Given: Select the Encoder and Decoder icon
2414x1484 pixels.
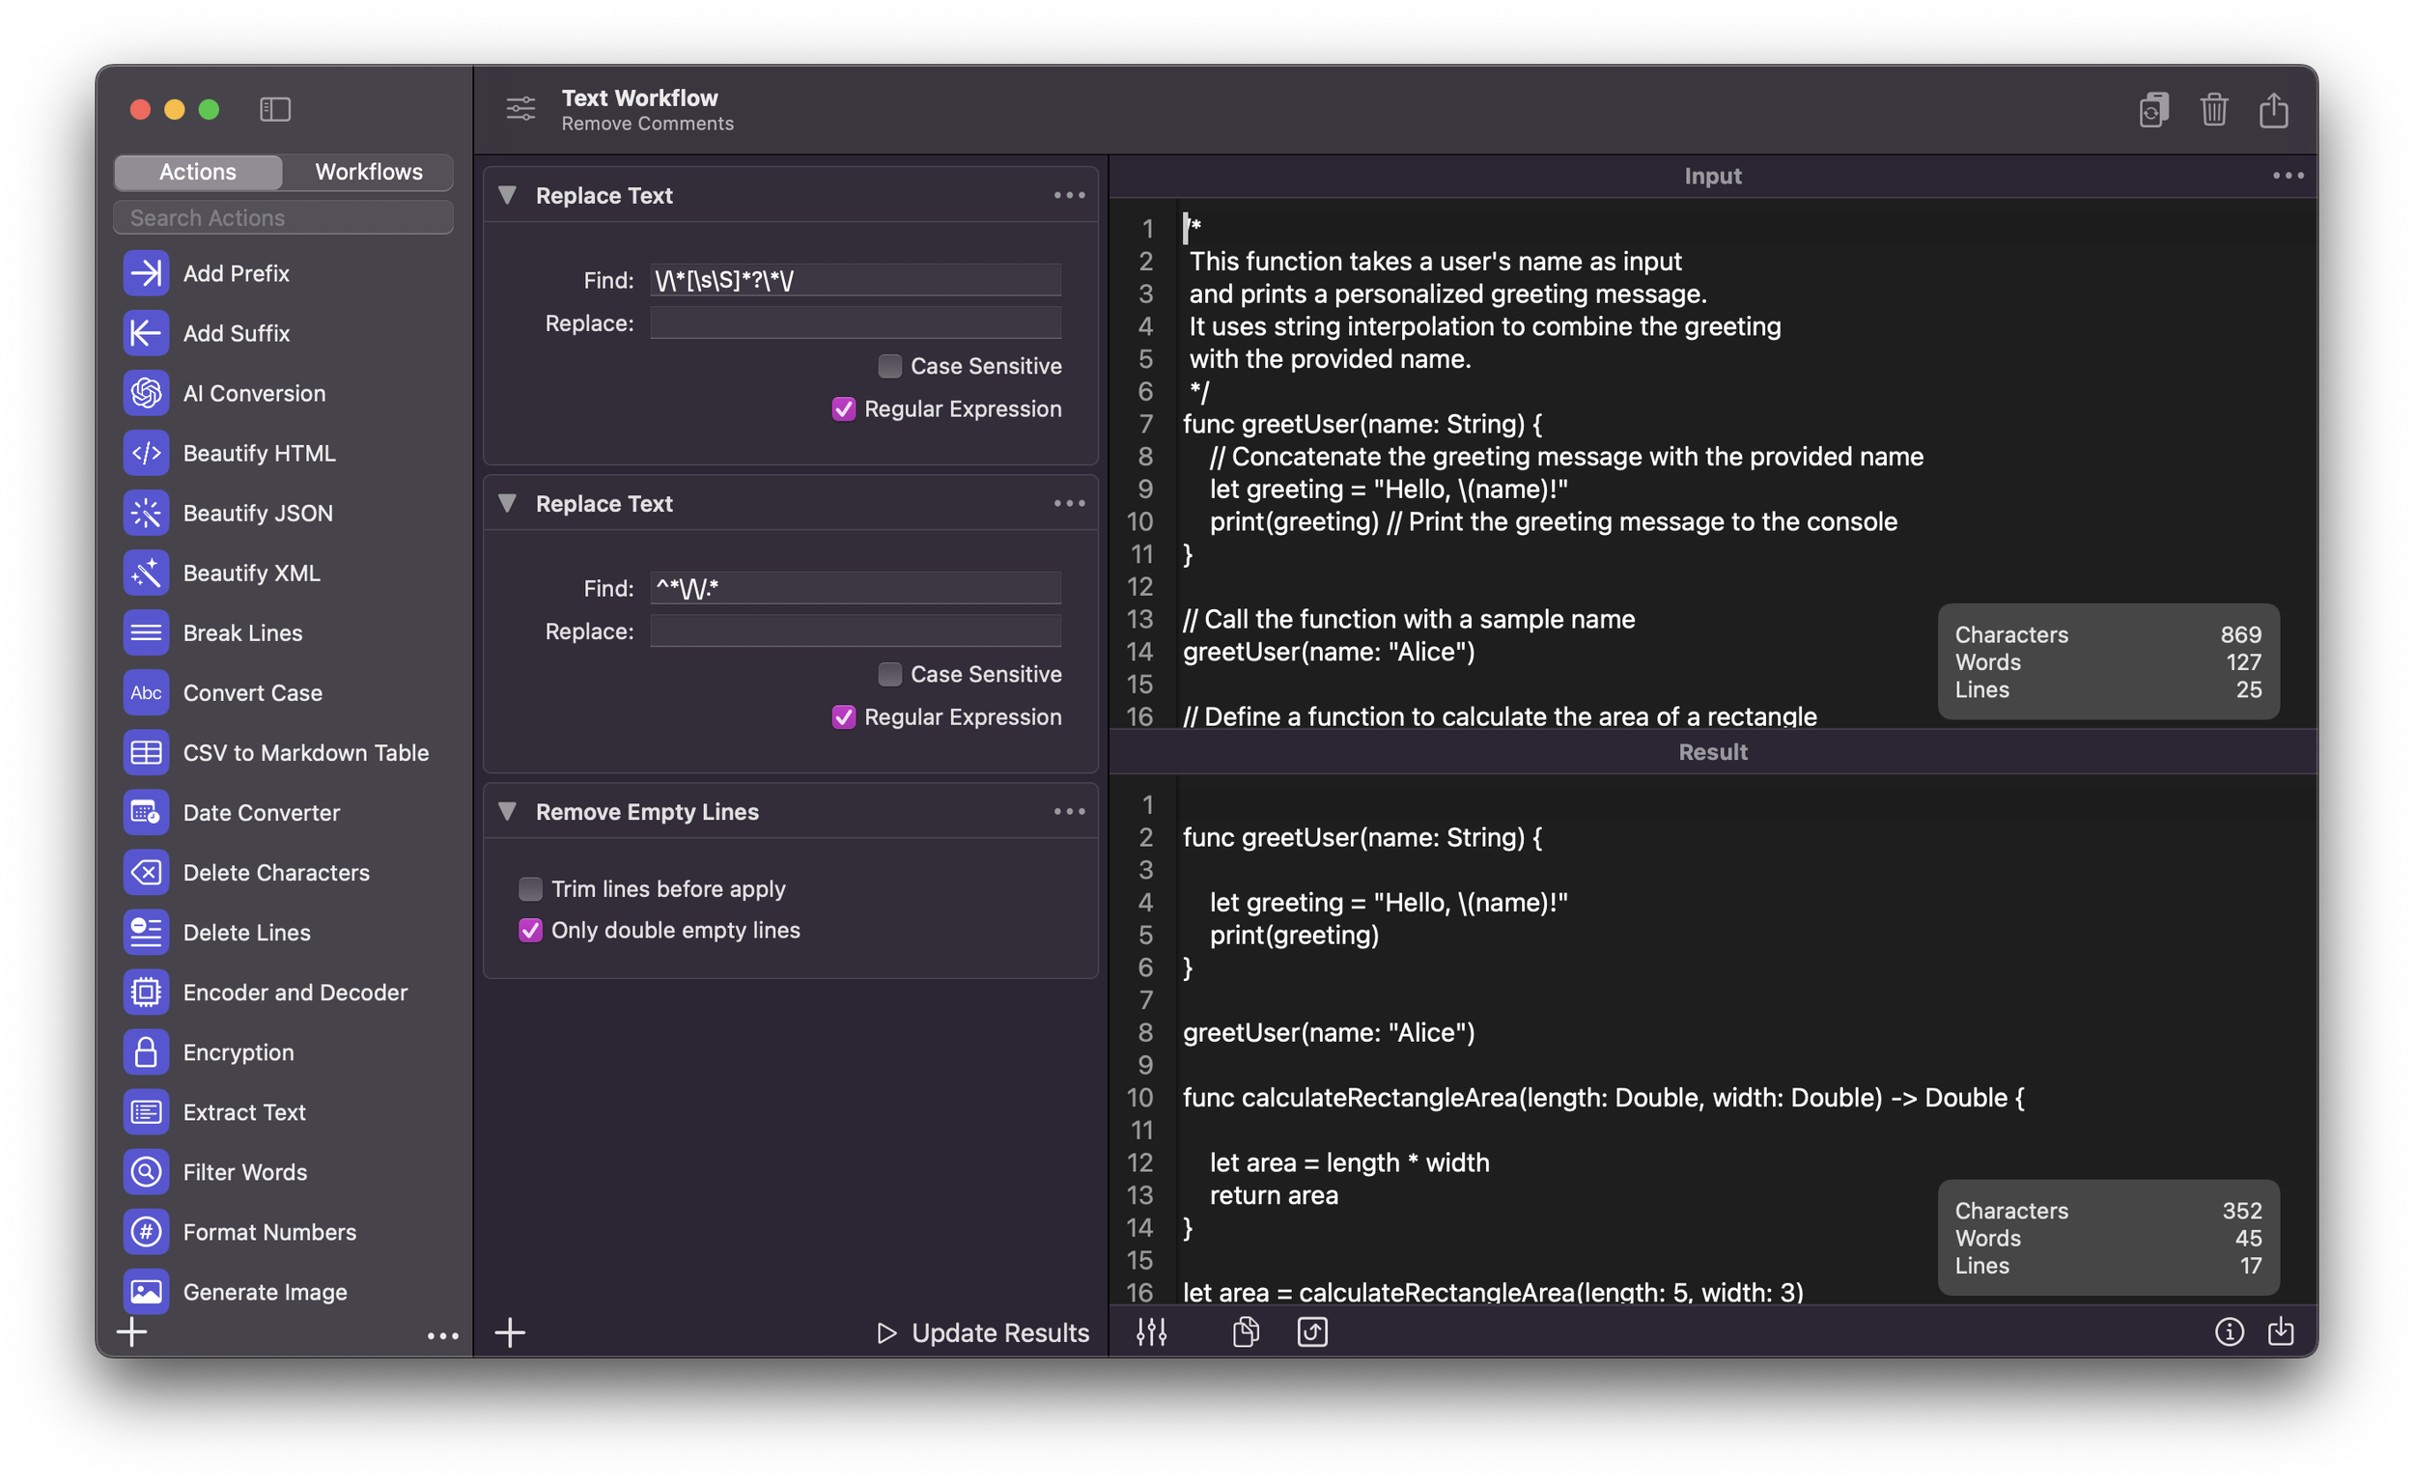Looking at the screenshot, I should 146,992.
